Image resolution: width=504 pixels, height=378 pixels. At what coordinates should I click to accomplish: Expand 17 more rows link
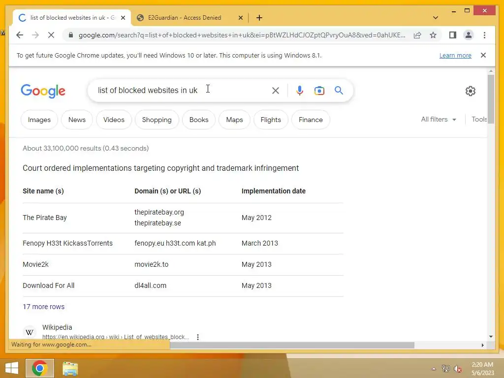click(x=43, y=307)
